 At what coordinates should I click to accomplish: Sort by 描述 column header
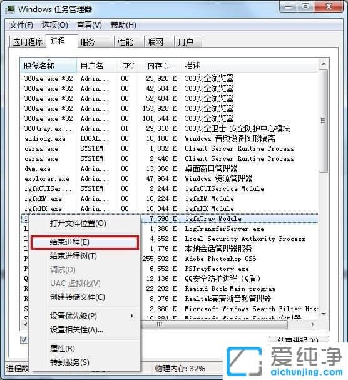coord(250,66)
